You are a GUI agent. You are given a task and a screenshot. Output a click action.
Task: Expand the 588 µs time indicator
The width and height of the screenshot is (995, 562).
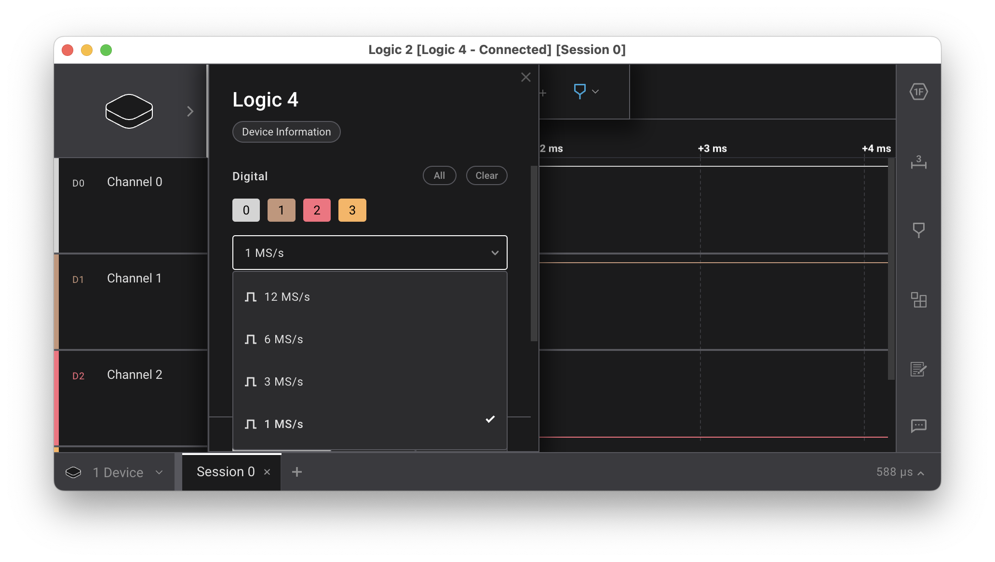900,472
